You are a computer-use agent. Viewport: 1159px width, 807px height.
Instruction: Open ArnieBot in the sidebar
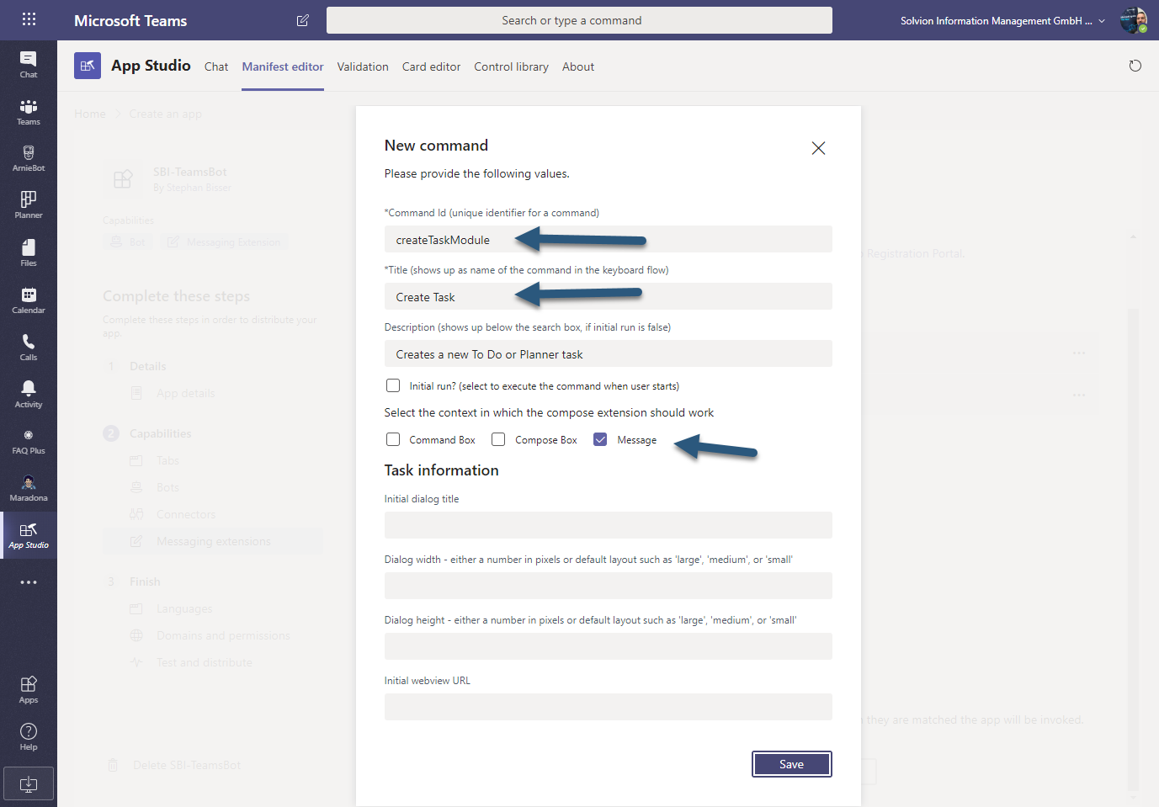point(29,158)
